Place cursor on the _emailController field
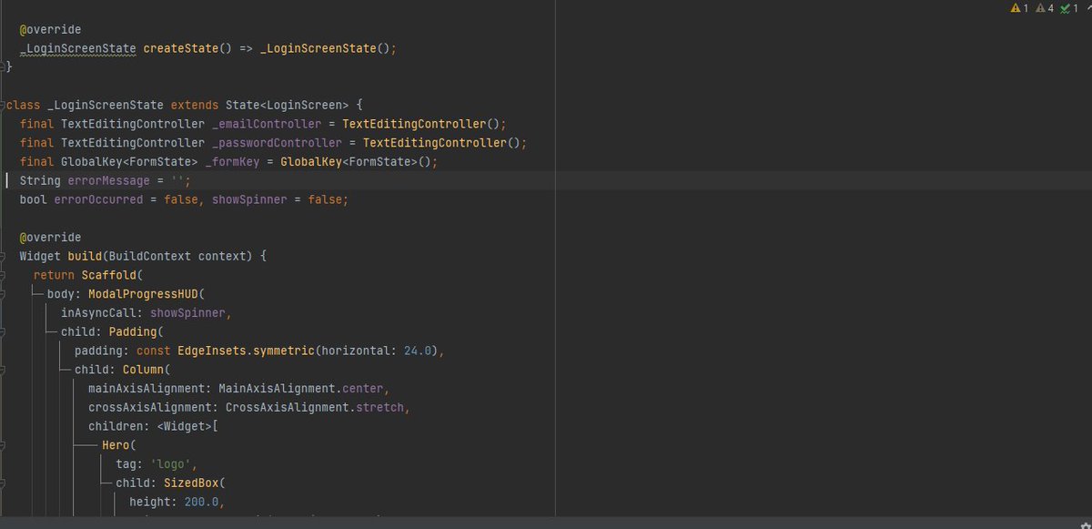The image size is (1092, 529). (x=267, y=124)
